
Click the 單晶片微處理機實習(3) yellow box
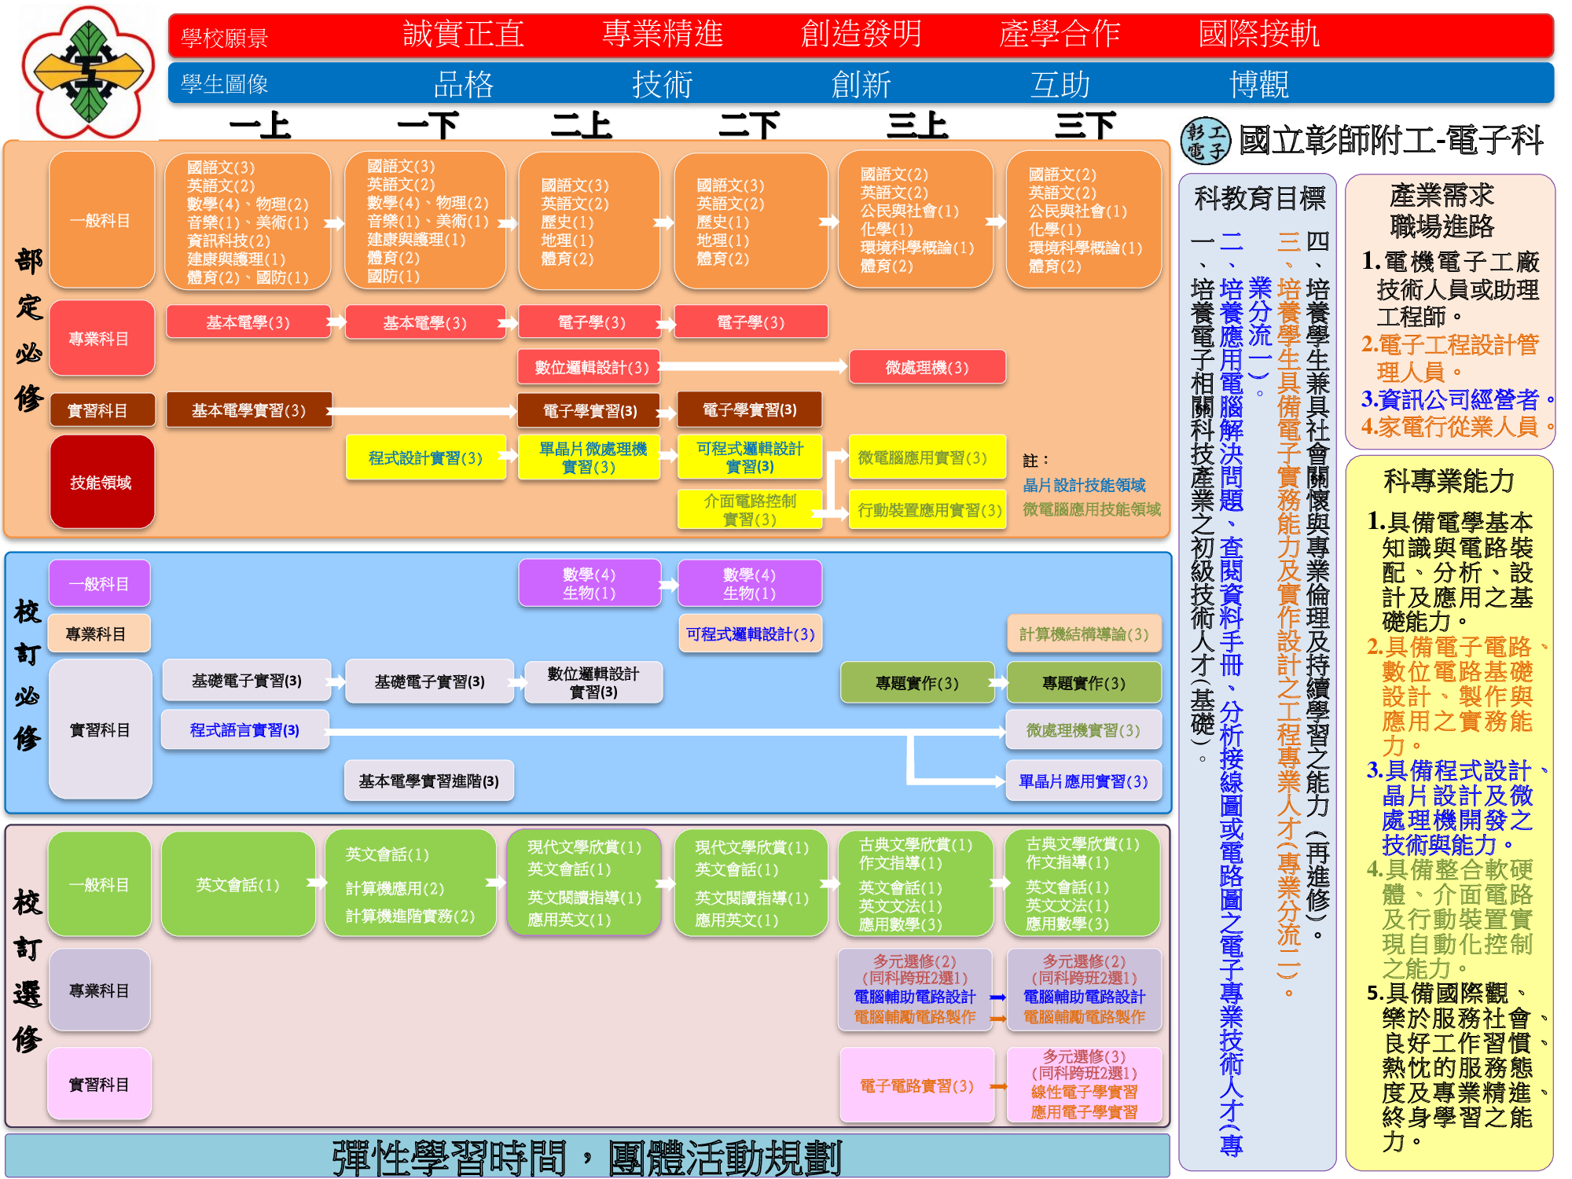[589, 458]
